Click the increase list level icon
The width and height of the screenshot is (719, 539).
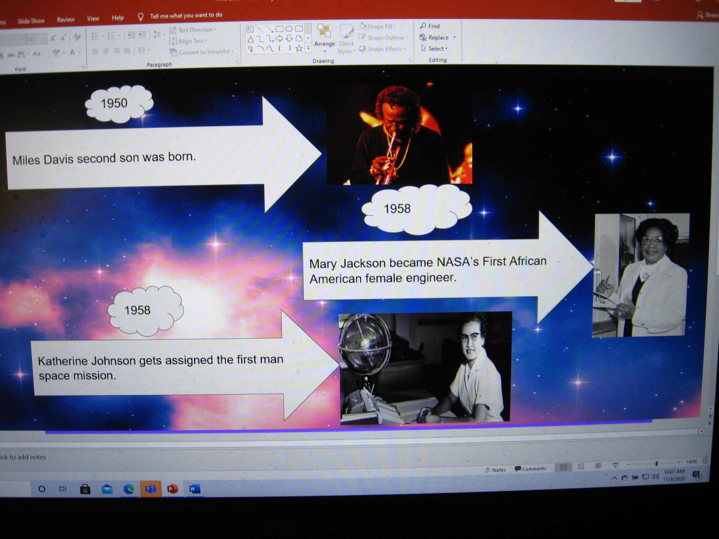pyautogui.click(x=142, y=35)
